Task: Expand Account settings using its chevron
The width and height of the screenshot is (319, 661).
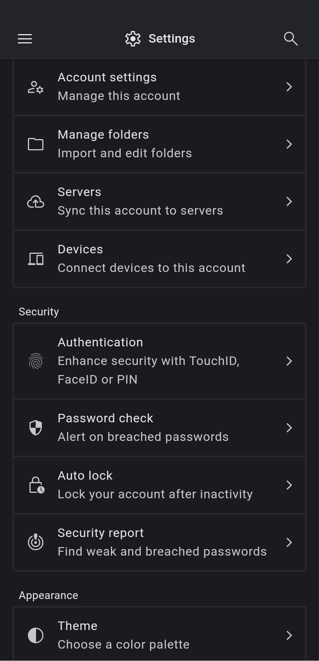Action: coord(289,87)
